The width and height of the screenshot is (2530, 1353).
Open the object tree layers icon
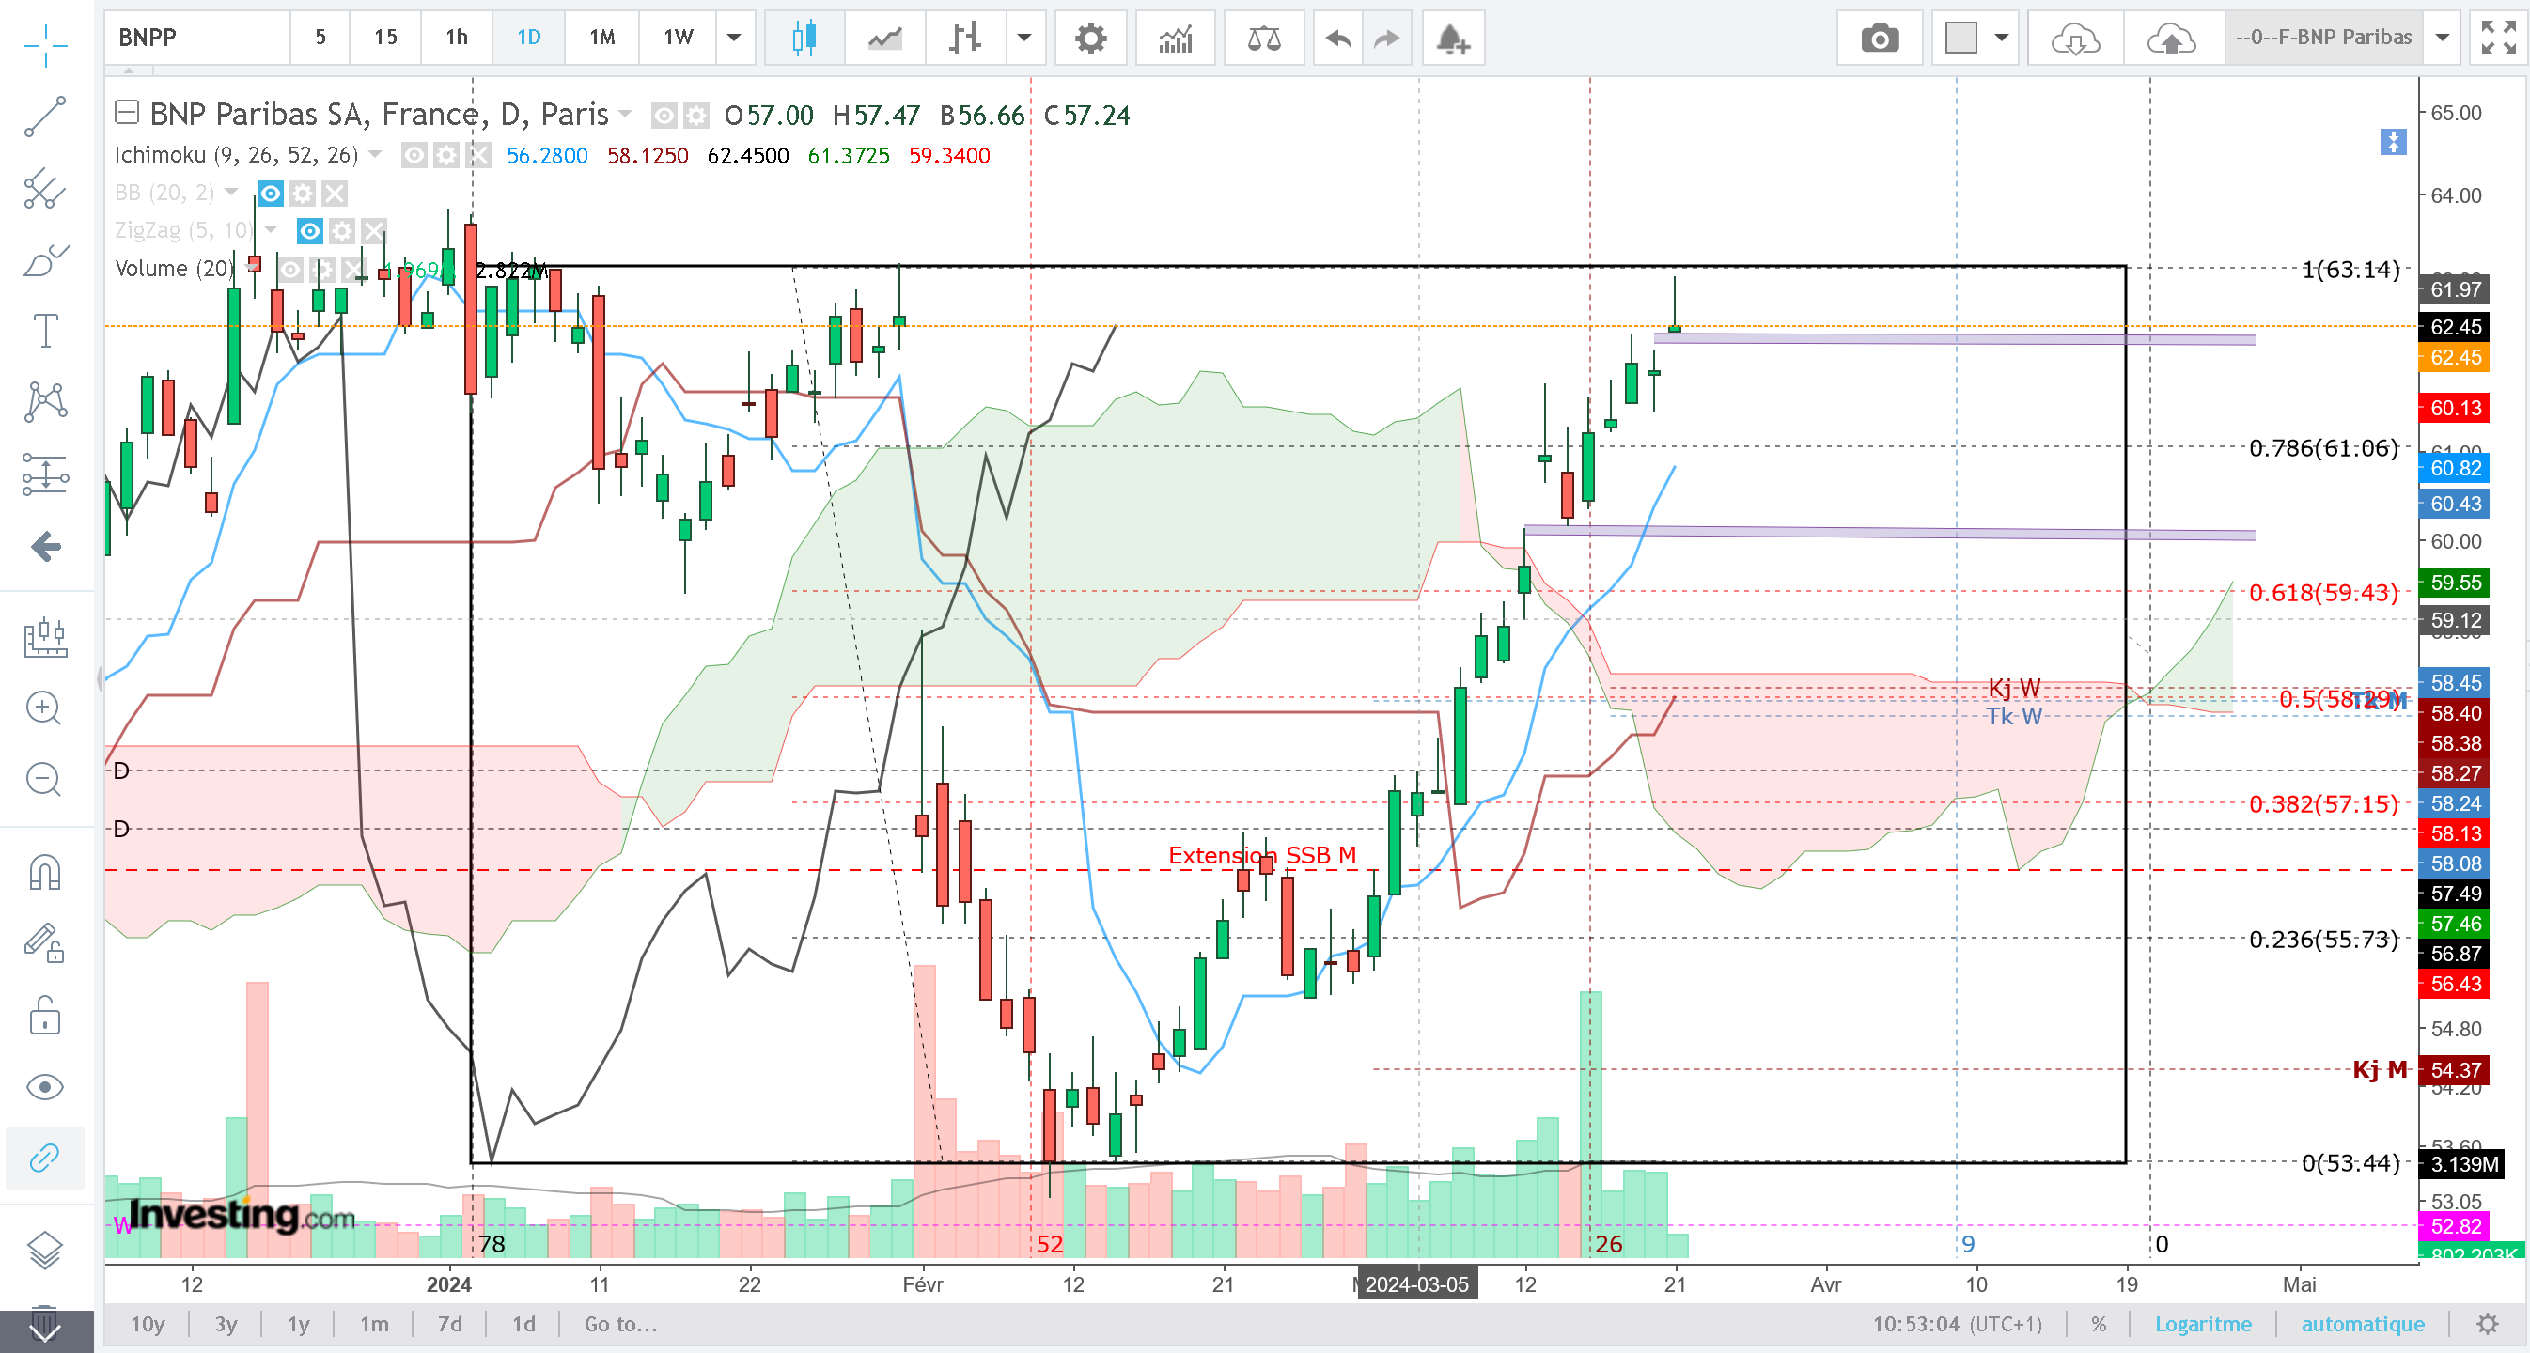pyautogui.click(x=45, y=1249)
